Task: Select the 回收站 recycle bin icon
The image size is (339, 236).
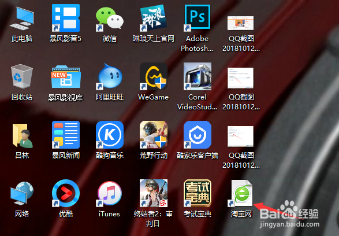Action: [22, 76]
